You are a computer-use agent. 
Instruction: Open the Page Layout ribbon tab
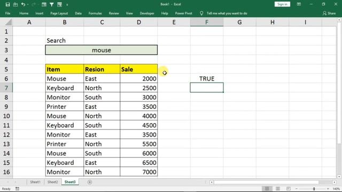(x=59, y=13)
